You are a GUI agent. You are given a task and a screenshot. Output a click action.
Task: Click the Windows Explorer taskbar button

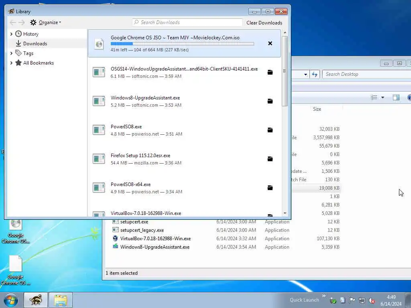(x=61, y=300)
